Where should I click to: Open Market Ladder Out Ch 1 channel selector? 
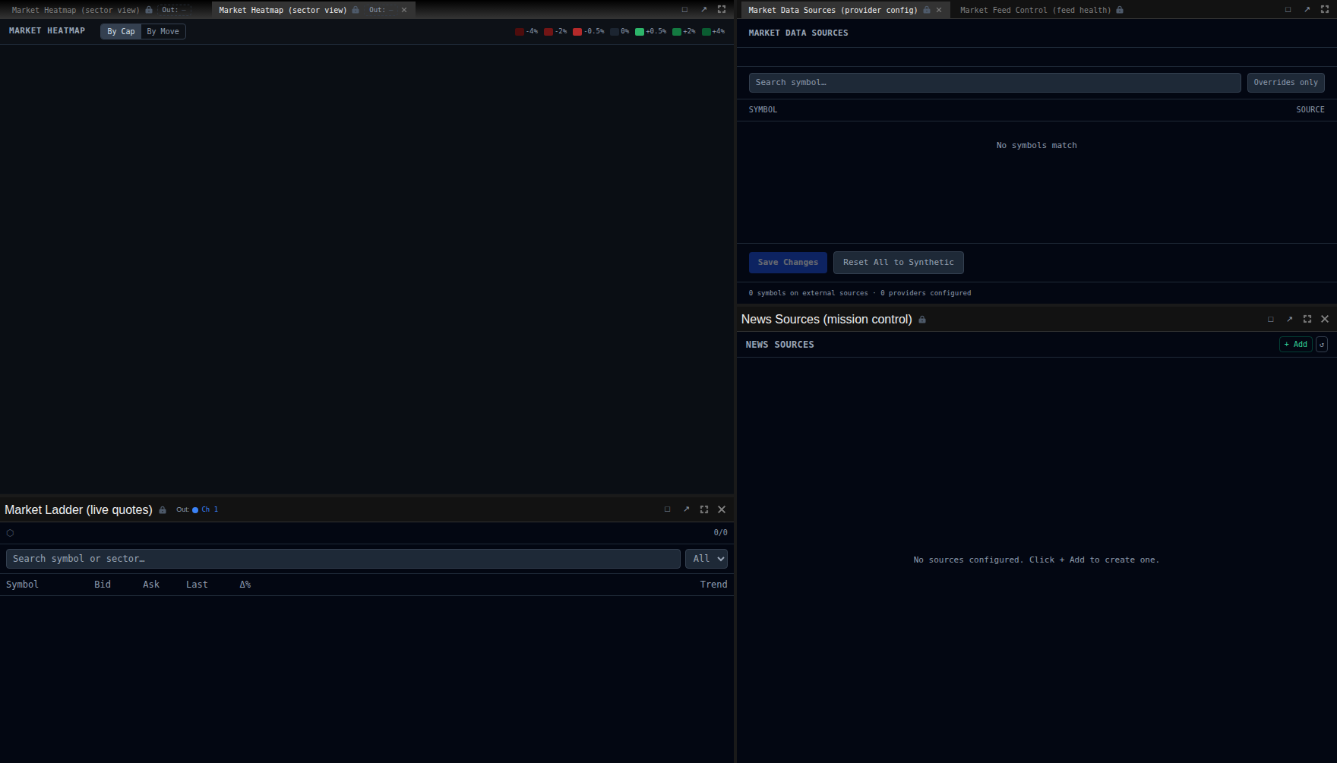(198, 509)
